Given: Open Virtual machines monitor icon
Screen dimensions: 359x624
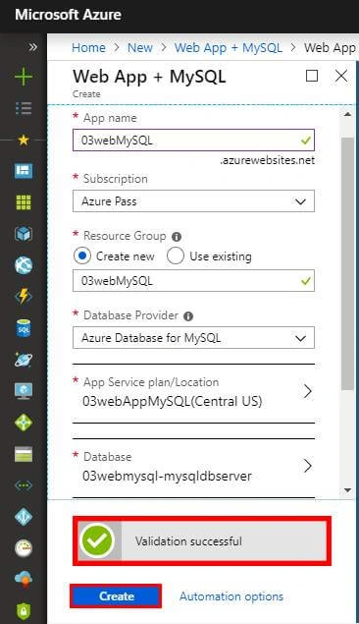Looking at the screenshot, I should tap(24, 391).
